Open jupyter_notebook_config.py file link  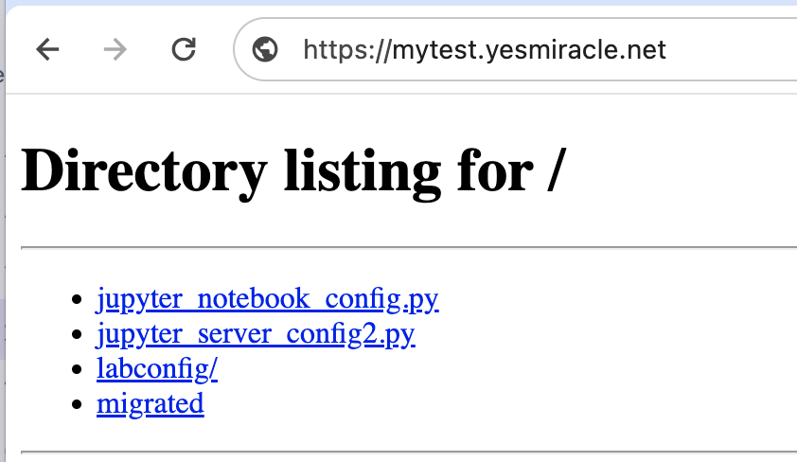(x=267, y=300)
